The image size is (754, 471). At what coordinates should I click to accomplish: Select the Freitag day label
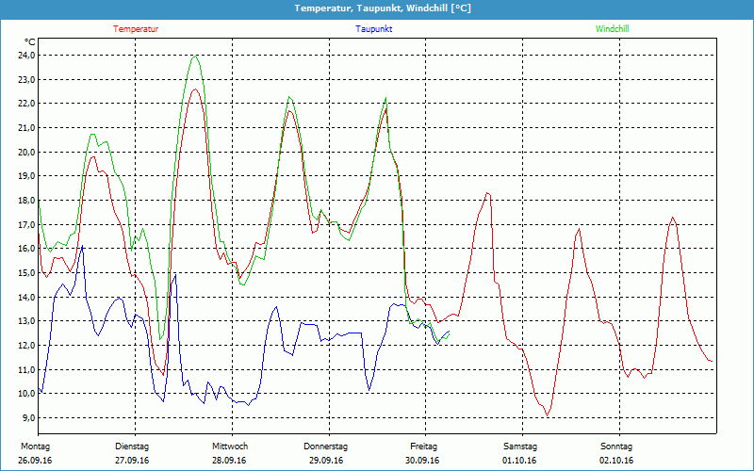pos(423,447)
